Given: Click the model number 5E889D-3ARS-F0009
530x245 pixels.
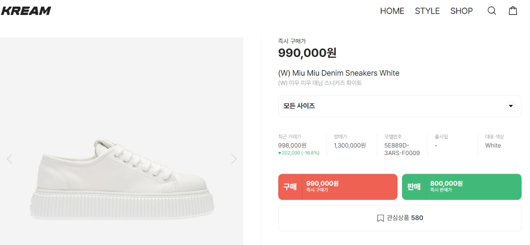Looking at the screenshot, I should tap(402, 149).
